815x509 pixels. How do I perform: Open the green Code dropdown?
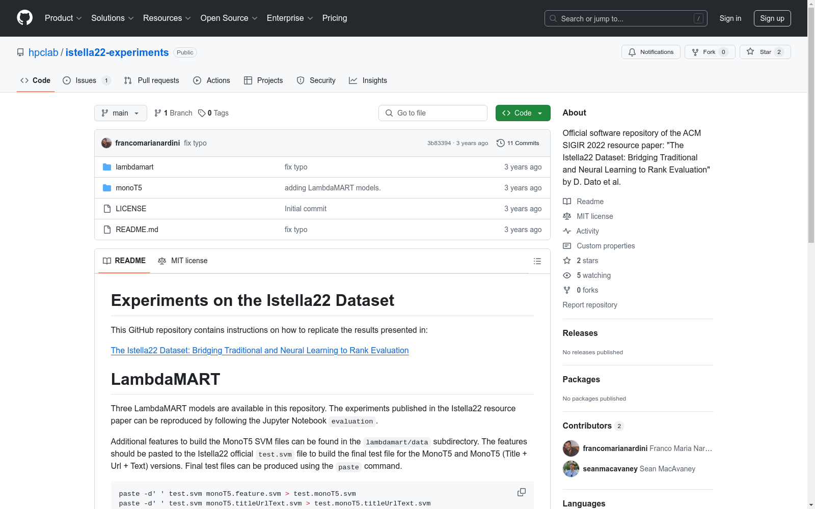coord(523,113)
